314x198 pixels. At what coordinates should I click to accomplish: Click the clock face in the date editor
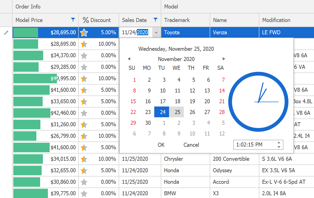click(x=258, y=101)
